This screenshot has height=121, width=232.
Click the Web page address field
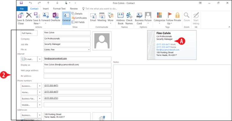[77, 71]
